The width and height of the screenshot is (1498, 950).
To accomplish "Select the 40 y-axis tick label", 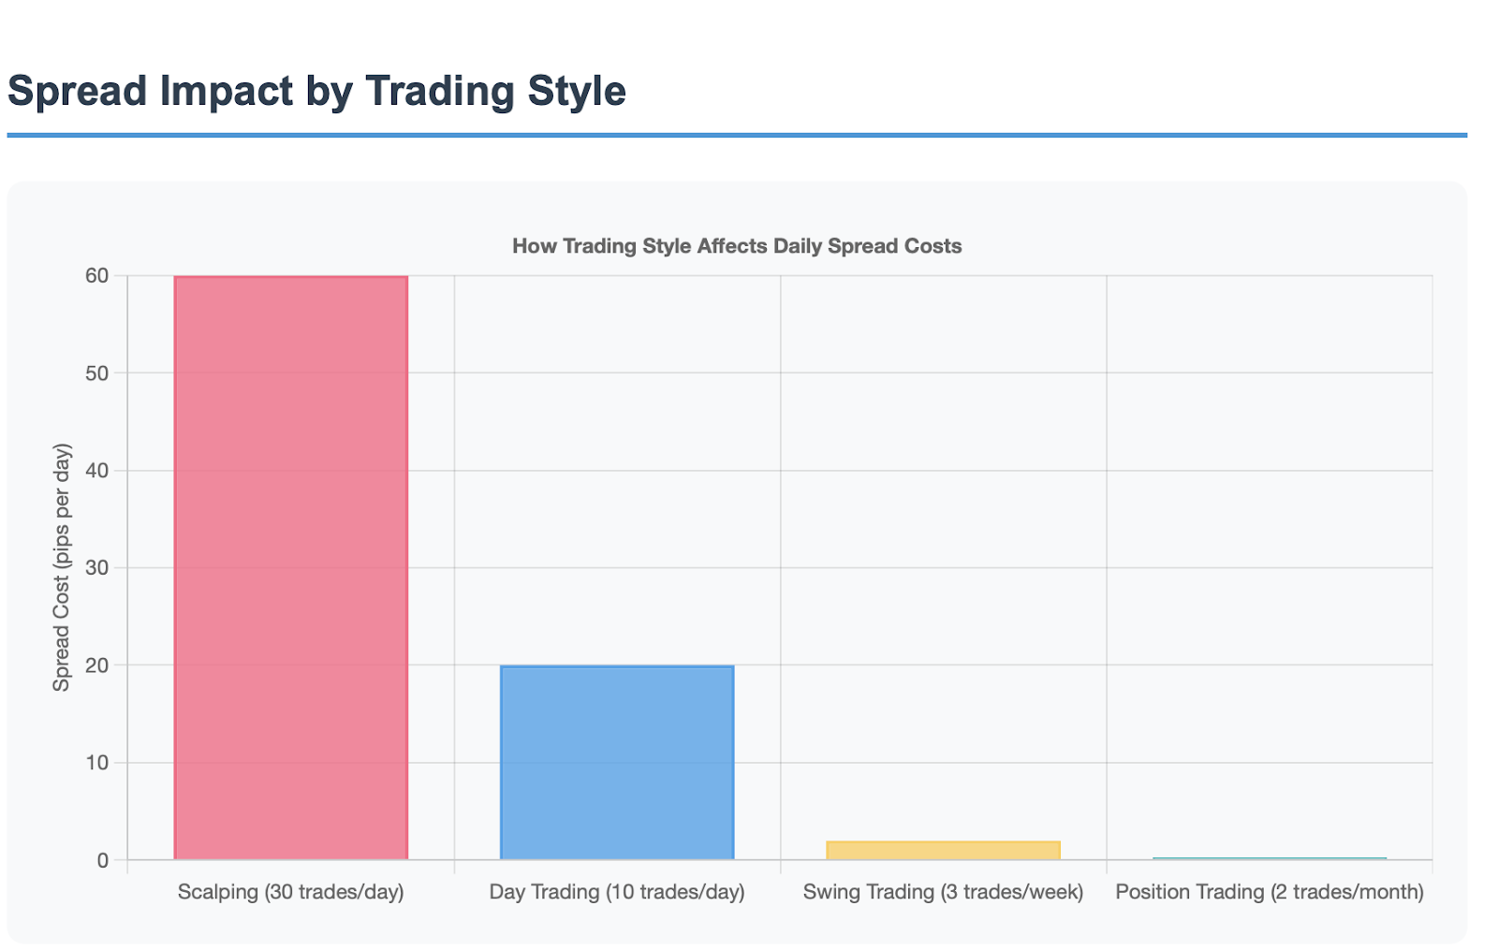I will pos(97,471).
